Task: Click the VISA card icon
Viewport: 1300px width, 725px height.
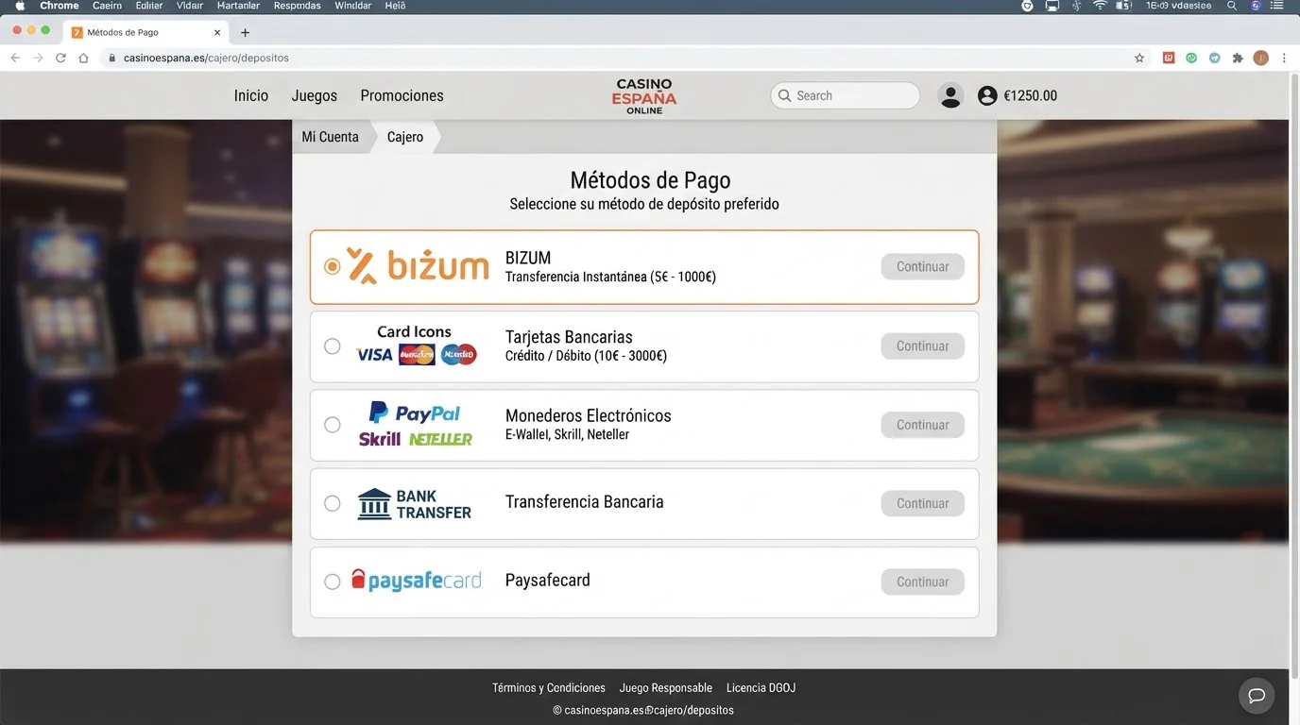Action: 374,355
